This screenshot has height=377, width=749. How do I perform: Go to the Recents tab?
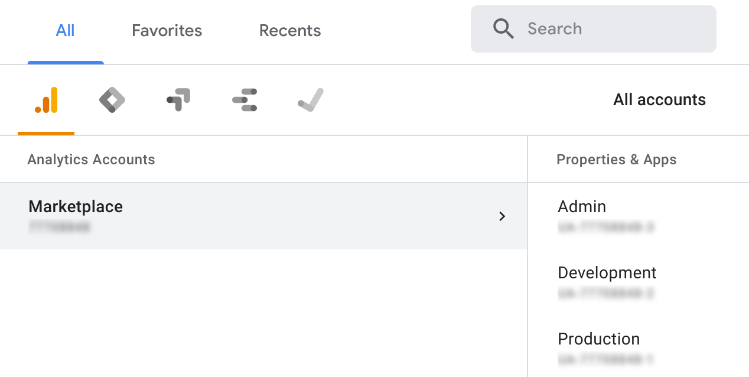pos(290,31)
